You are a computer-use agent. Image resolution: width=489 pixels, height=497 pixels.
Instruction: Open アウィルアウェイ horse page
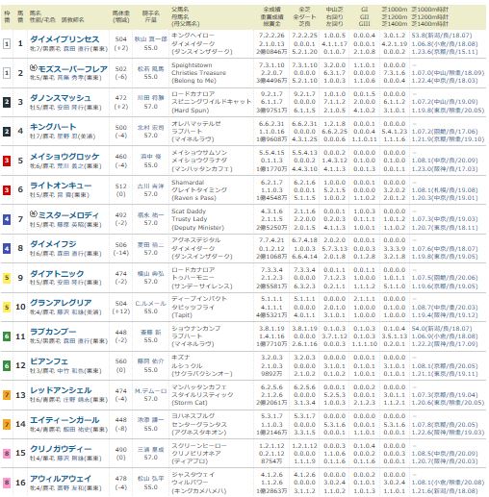click(x=61, y=479)
